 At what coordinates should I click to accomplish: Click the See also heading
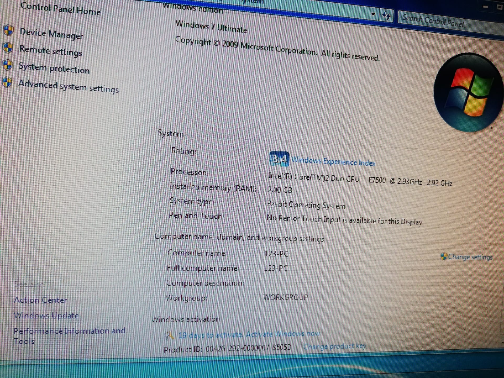point(29,284)
